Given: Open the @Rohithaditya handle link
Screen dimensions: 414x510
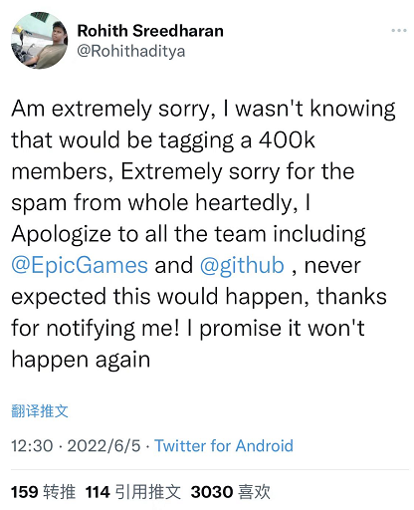Looking at the screenshot, I should (131, 52).
